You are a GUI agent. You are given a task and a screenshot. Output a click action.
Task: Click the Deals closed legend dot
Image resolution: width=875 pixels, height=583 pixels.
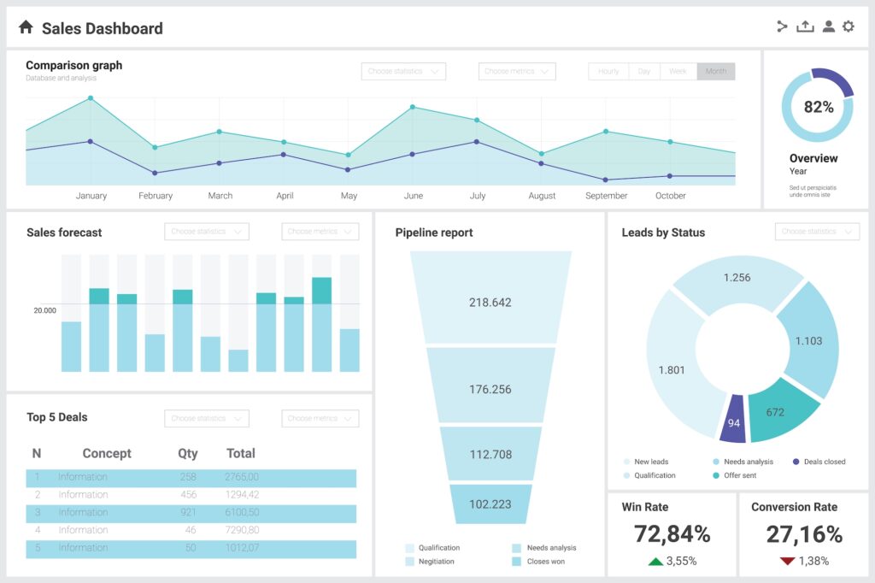pyautogui.click(x=795, y=461)
